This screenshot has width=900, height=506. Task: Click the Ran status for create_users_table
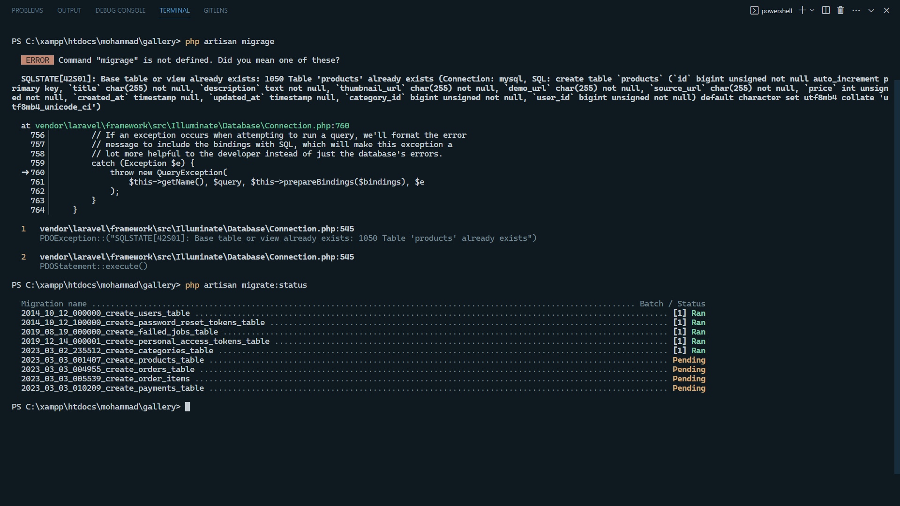698,313
